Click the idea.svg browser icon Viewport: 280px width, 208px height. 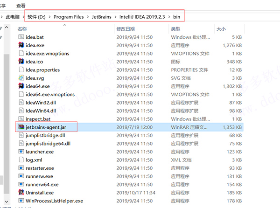click(x=21, y=78)
